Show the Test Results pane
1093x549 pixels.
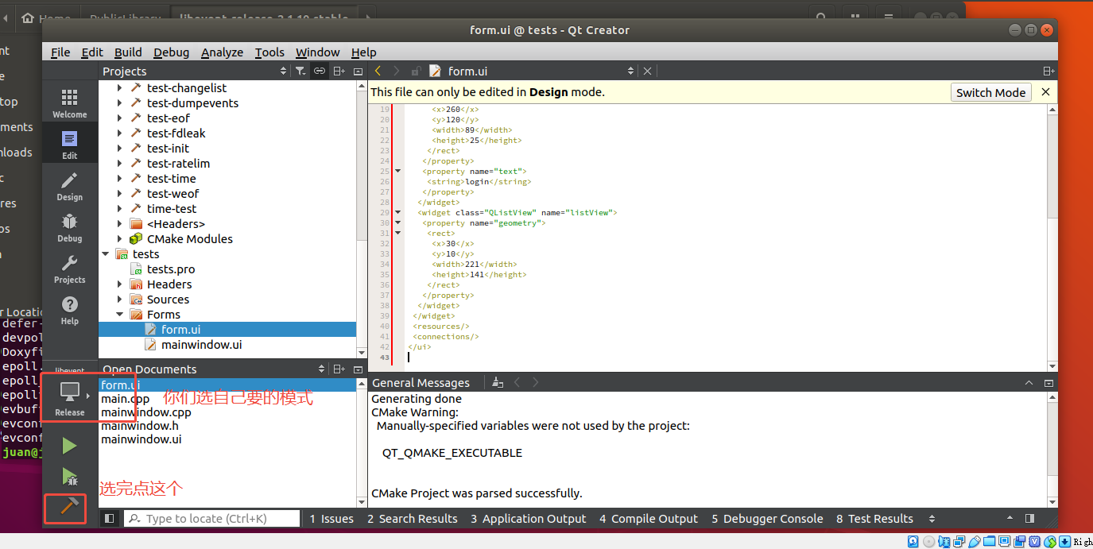pos(874,518)
